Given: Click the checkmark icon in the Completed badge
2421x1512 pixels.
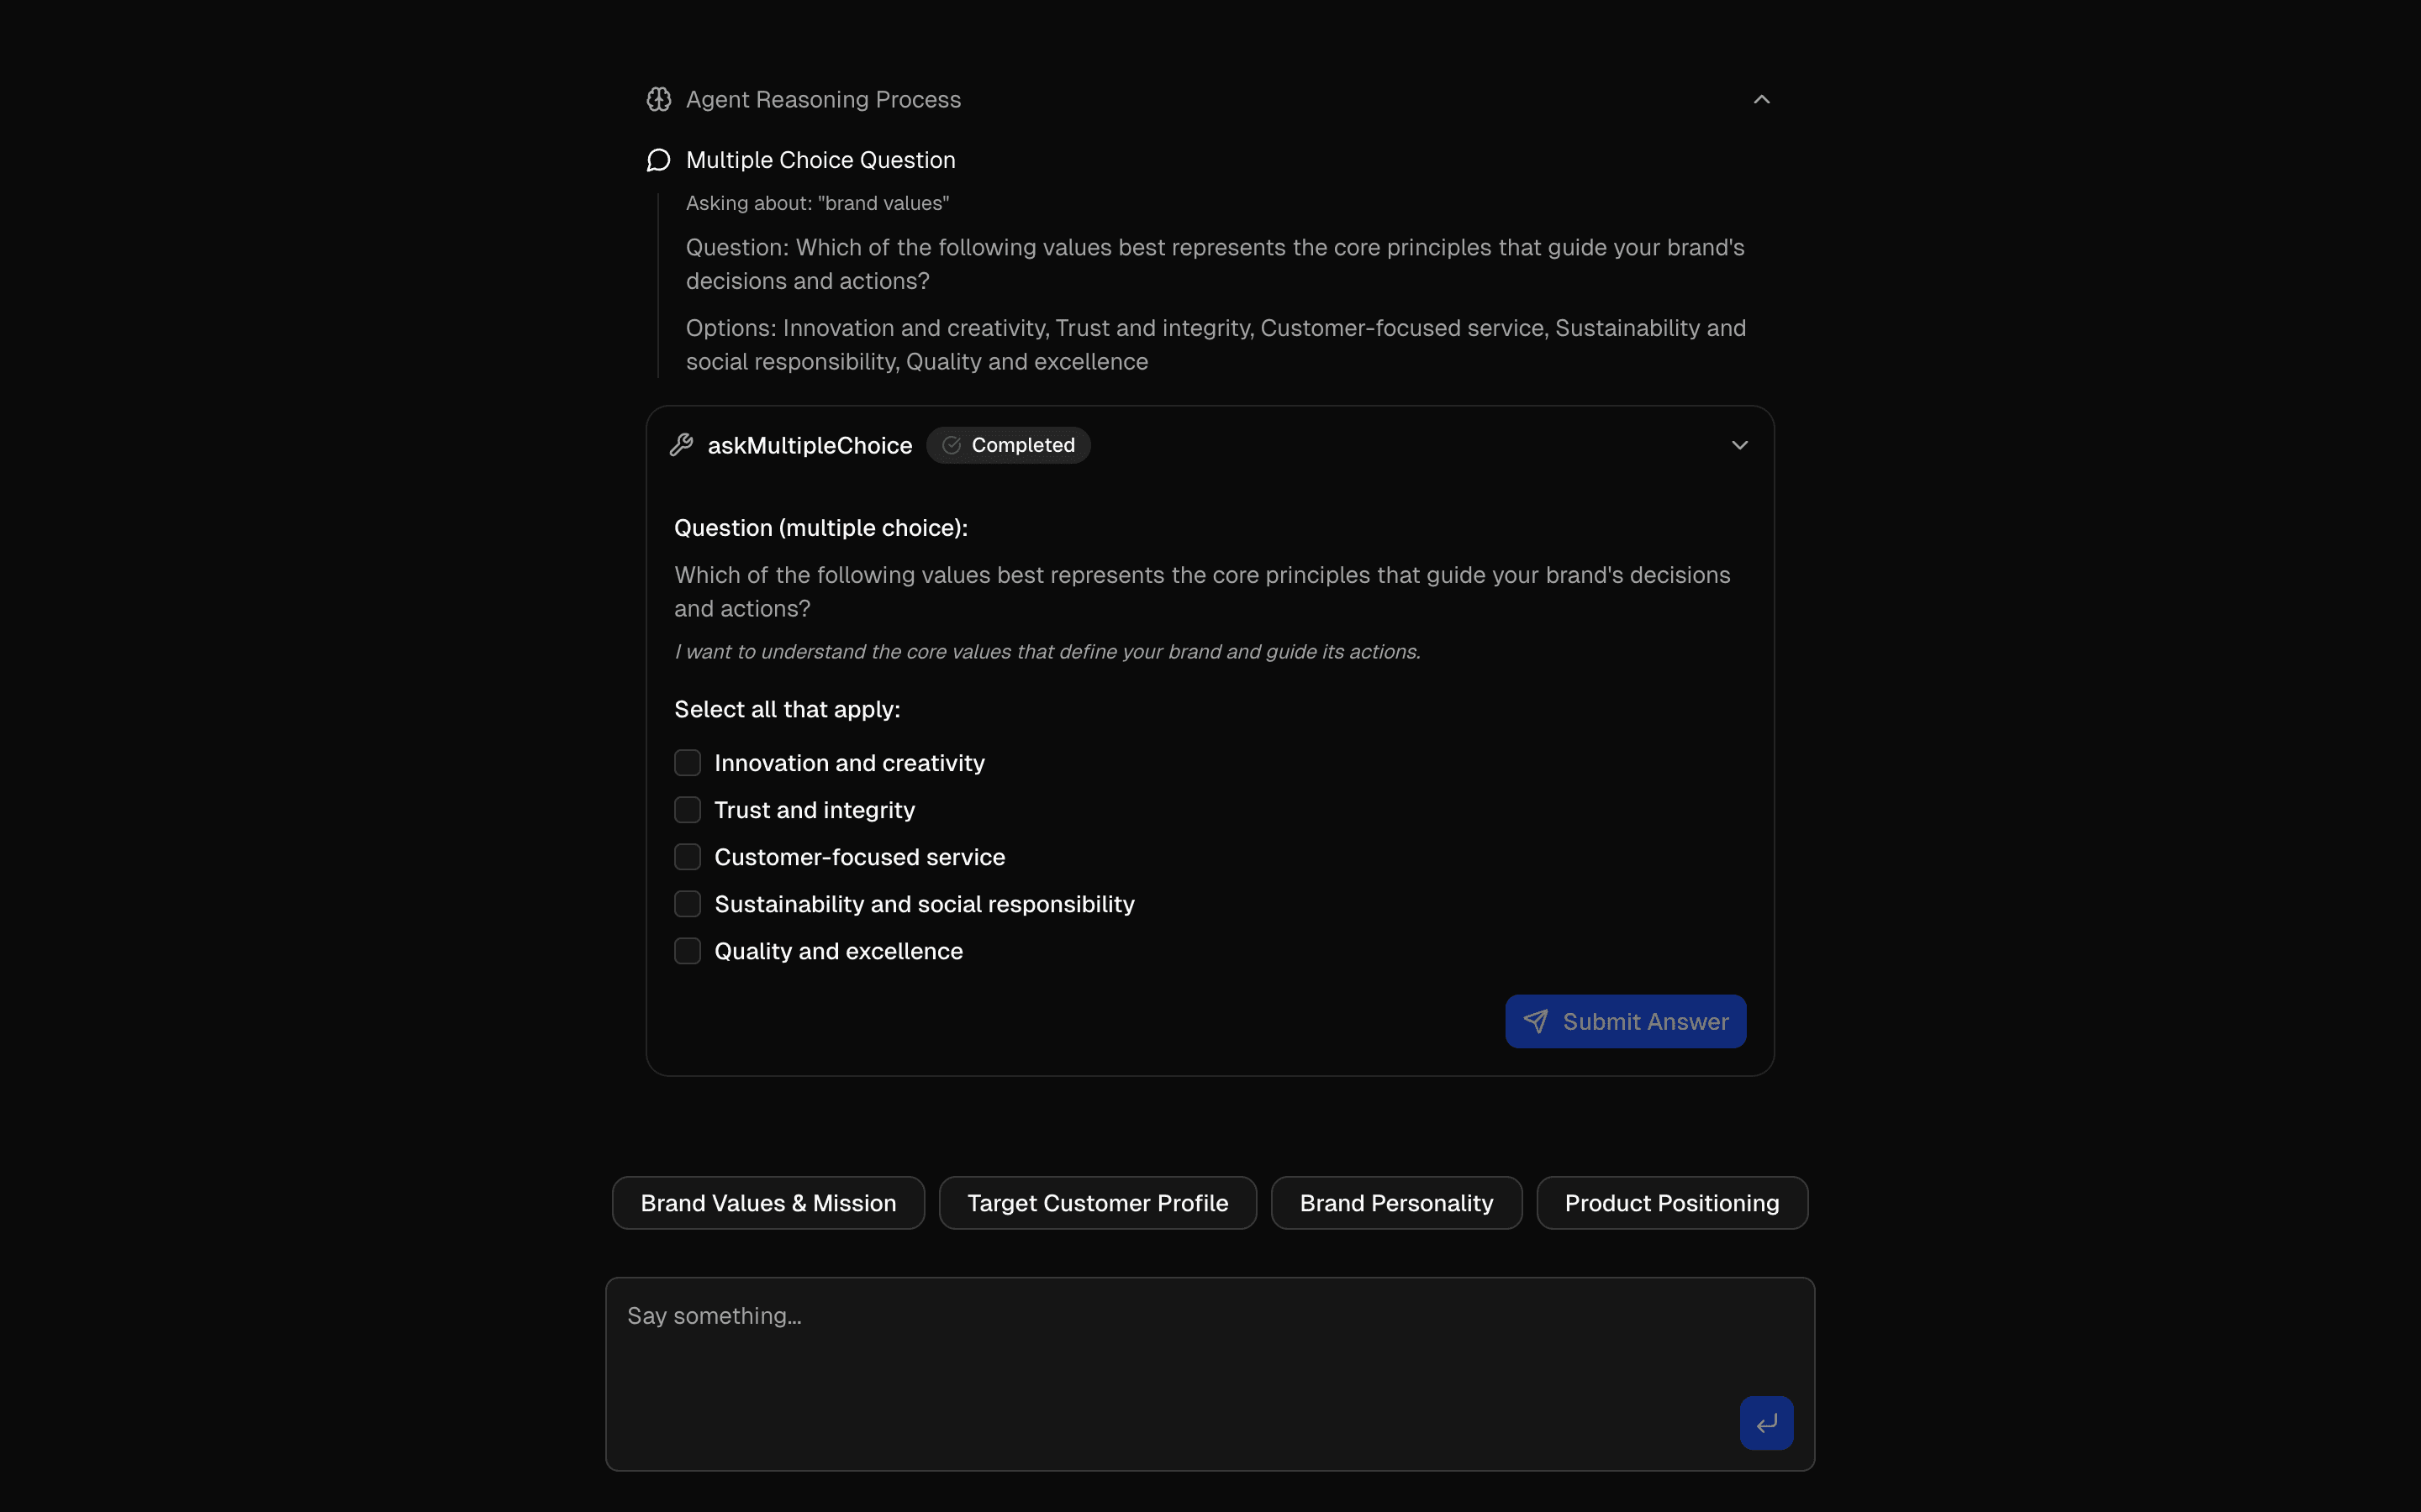Looking at the screenshot, I should tap(951, 445).
